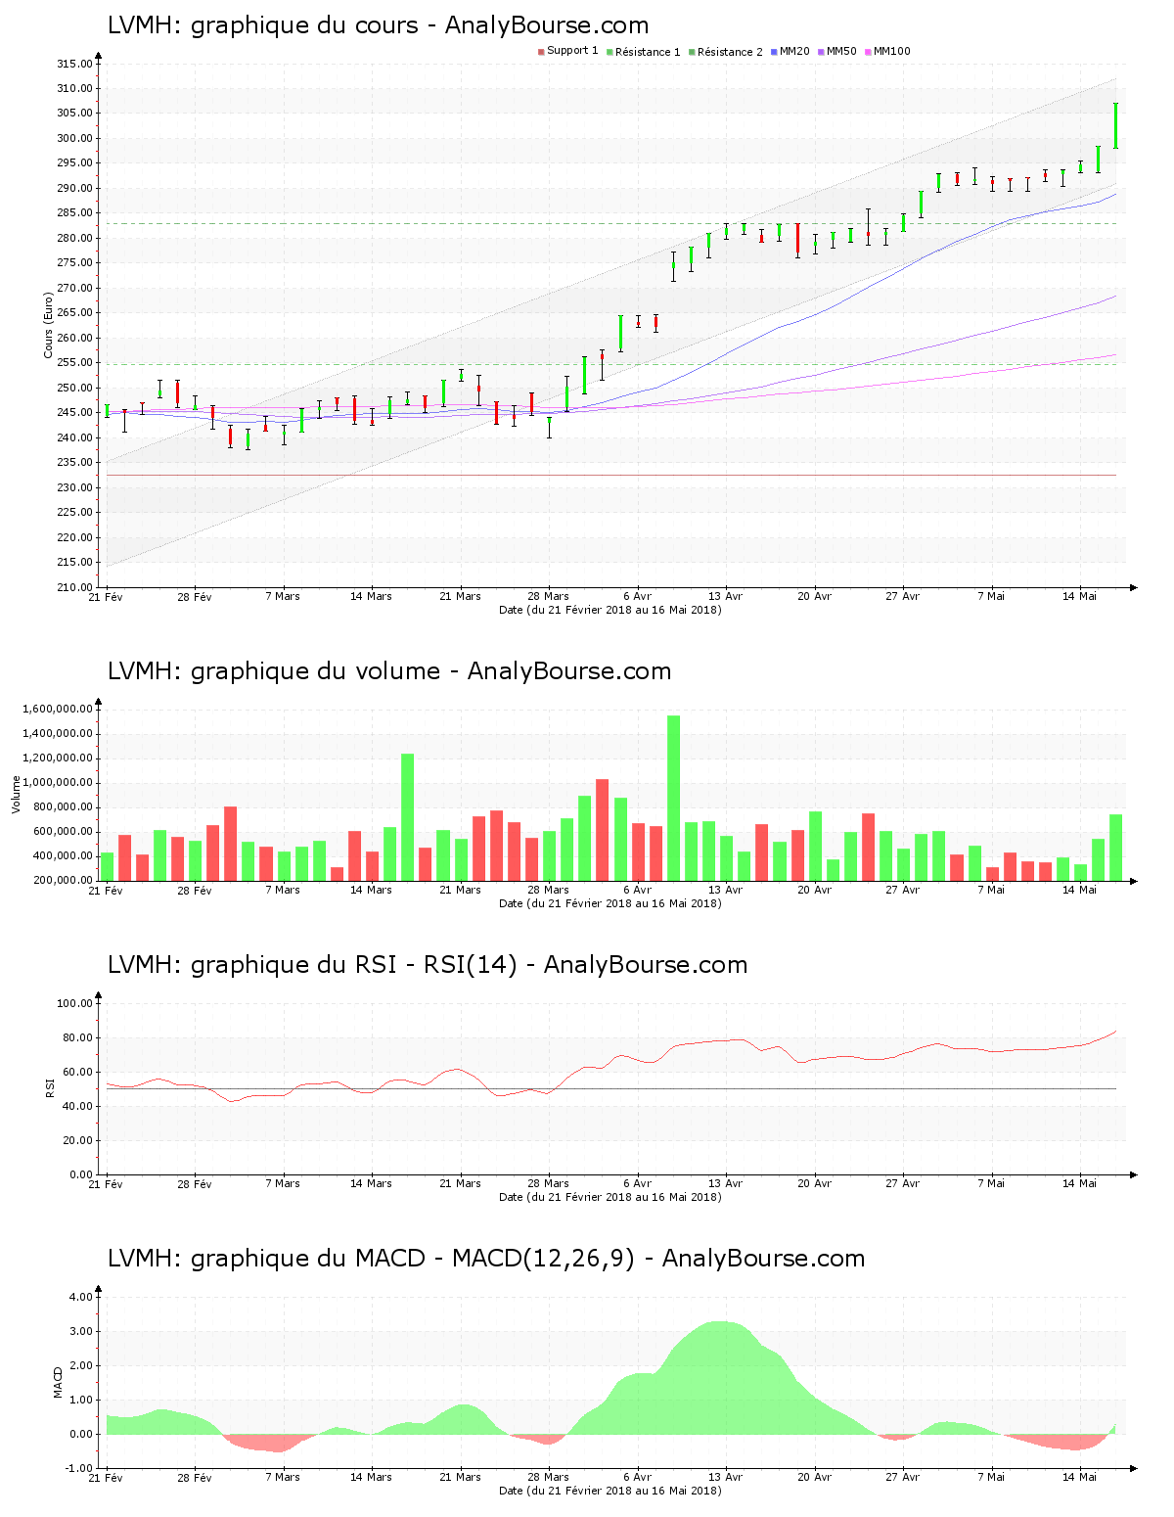Click the "315.00" tick on price axis
1174x1517 pixels.
[74, 64]
